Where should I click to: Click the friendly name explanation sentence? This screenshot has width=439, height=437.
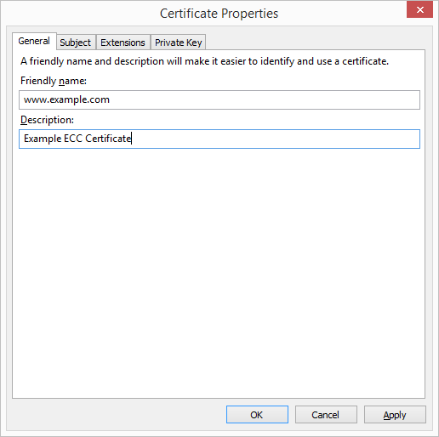204,61
